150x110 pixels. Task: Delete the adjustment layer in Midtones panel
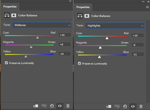pyautogui.click(x=68, y=106)
